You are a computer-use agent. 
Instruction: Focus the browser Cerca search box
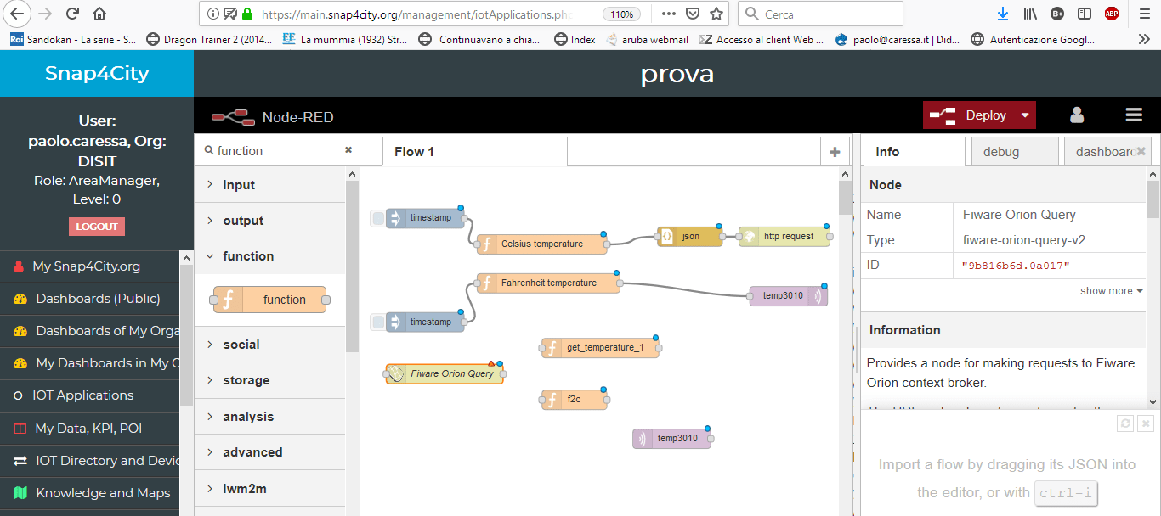820,14
